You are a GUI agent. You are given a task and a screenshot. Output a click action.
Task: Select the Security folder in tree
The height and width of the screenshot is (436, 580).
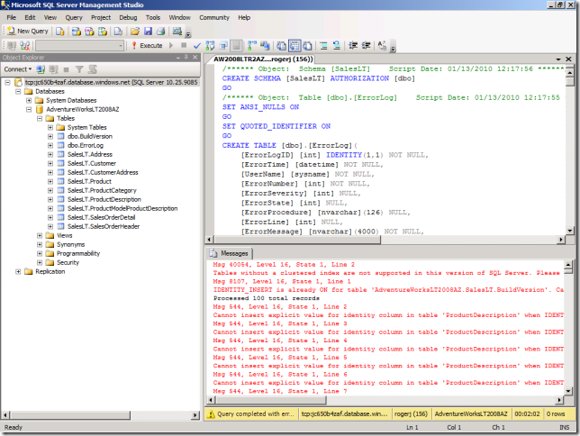pyautogui.click(x=68, y=262)
